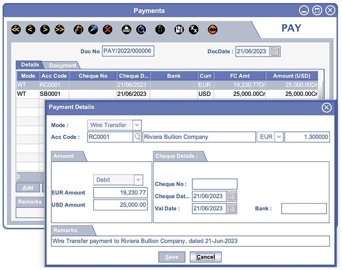Click the green dots icon in toolbar
Viewport: 342px width, 270px height.
(x=160, y=29)
